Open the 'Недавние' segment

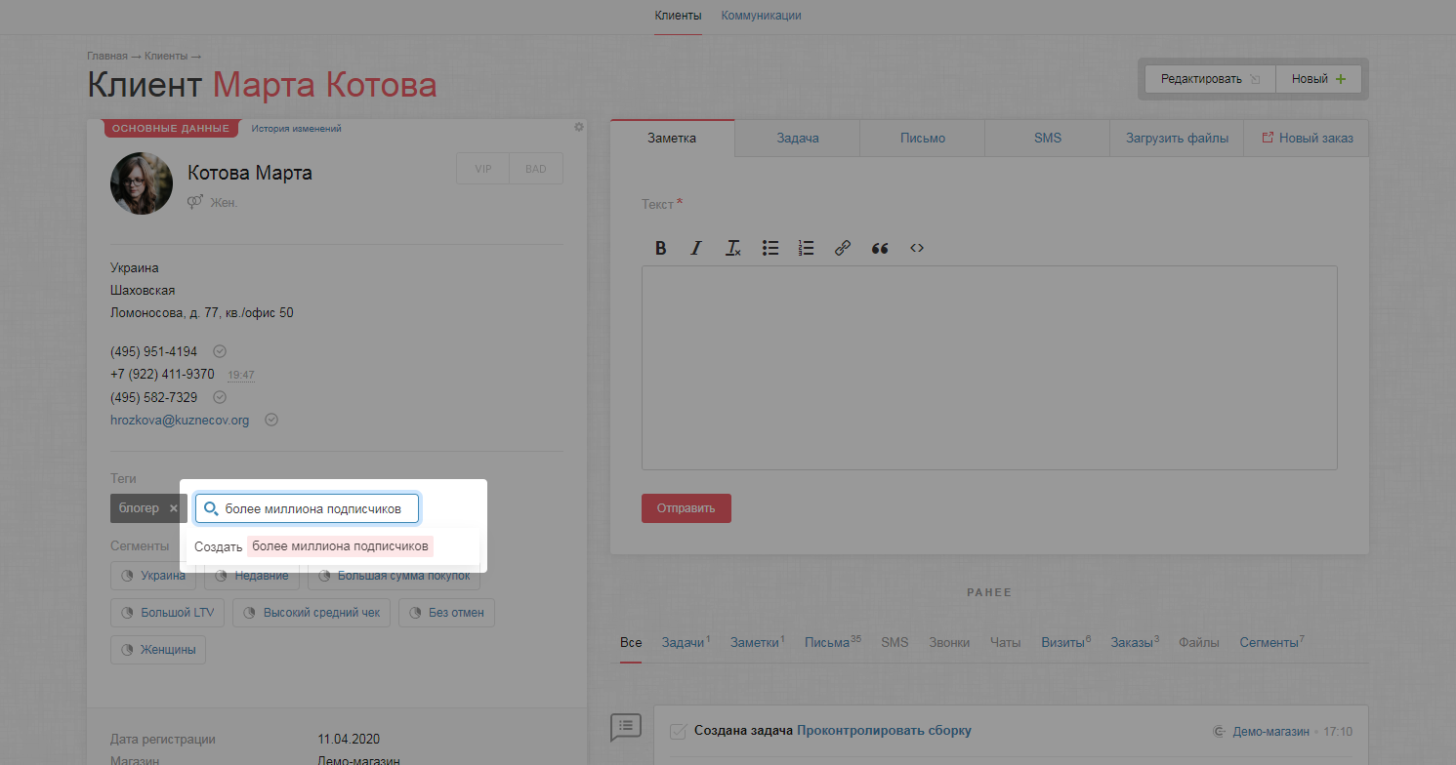[252, 576]
